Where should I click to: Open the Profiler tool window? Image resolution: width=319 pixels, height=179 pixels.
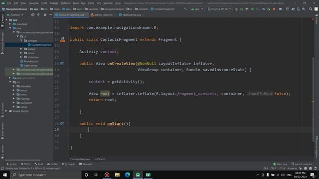(52, 164)
